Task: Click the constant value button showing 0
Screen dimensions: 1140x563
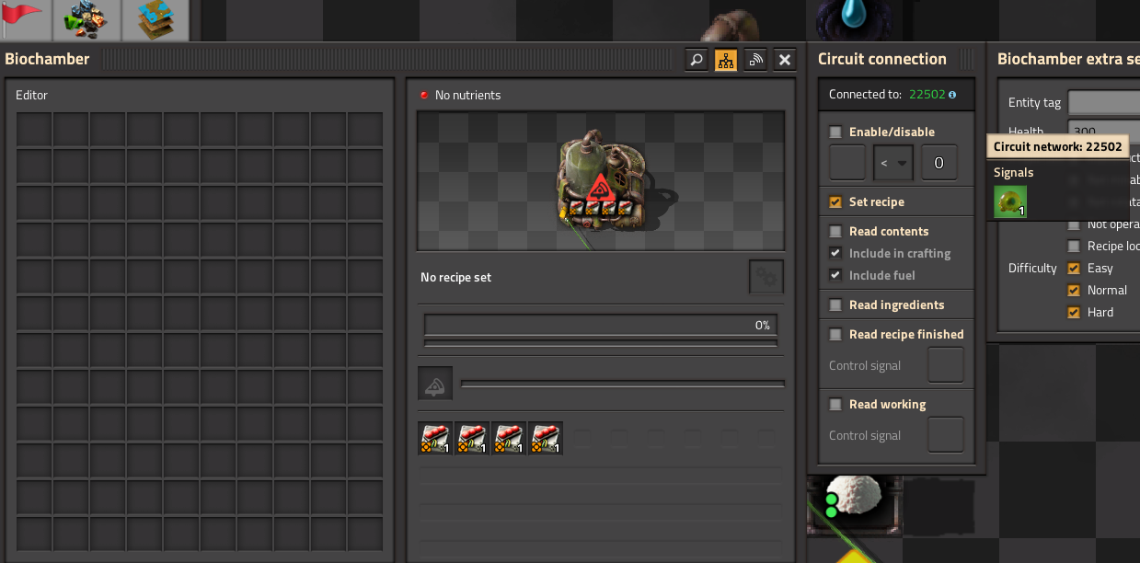Action: click(x=939, y=163)
